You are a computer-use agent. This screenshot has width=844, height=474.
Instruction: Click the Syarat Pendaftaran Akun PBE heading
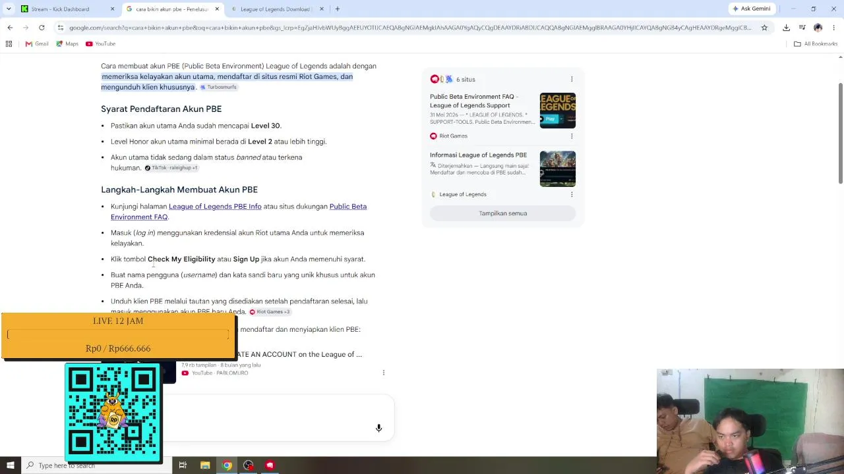(161, 109)
